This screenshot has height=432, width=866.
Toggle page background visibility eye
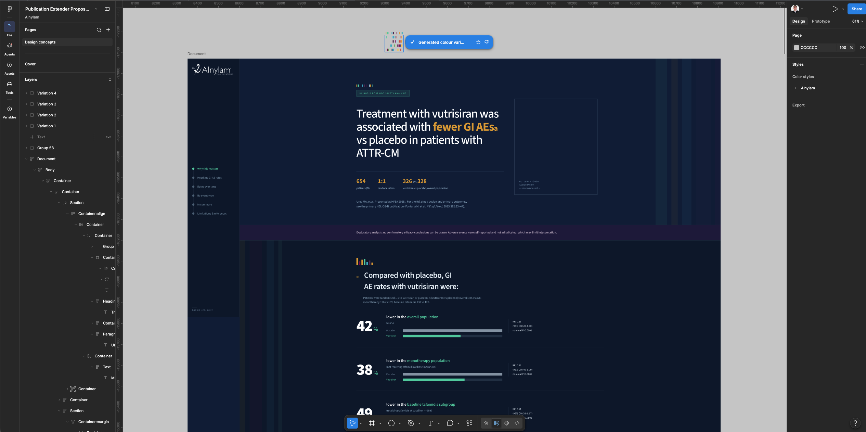(862, 48)
